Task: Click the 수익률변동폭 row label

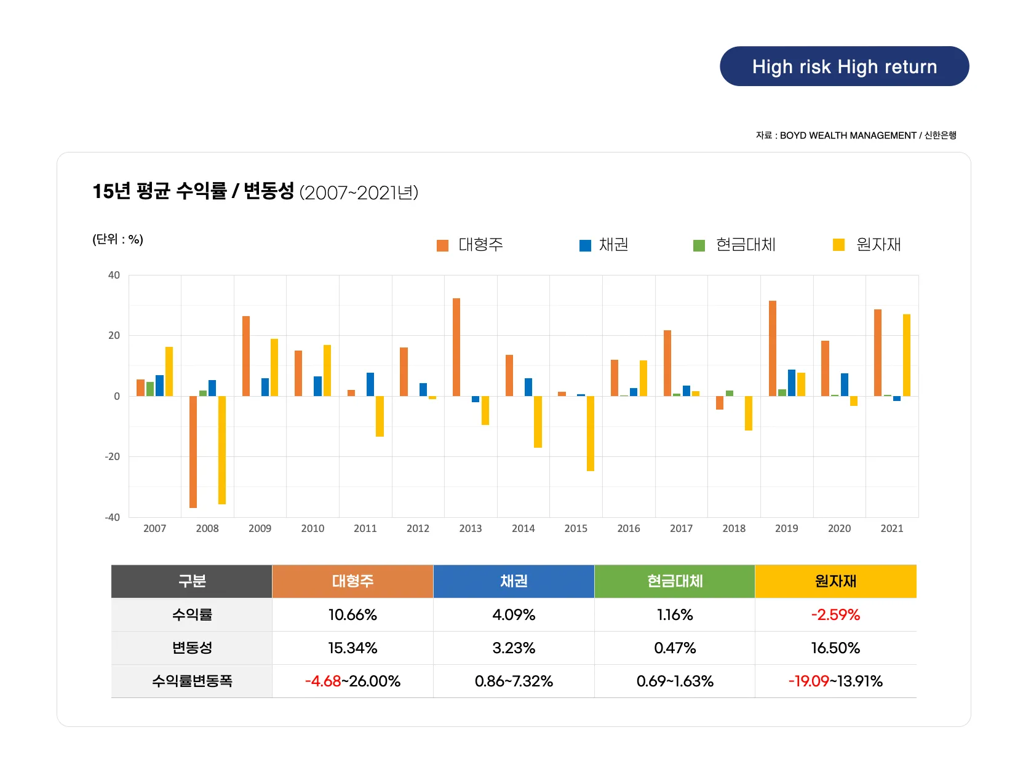Action: pyautogui.click(x=192, y=681)
